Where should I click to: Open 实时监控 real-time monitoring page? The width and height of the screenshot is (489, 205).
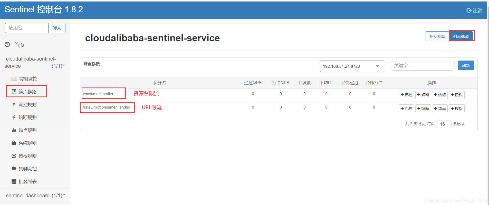coord(28,79)
